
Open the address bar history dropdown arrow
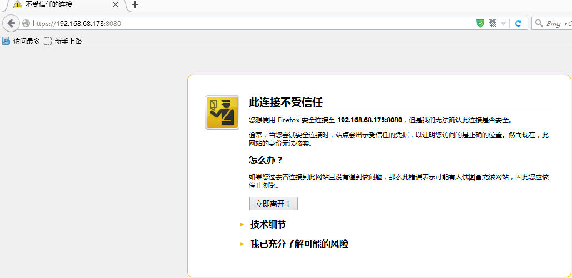click(504, 24)
